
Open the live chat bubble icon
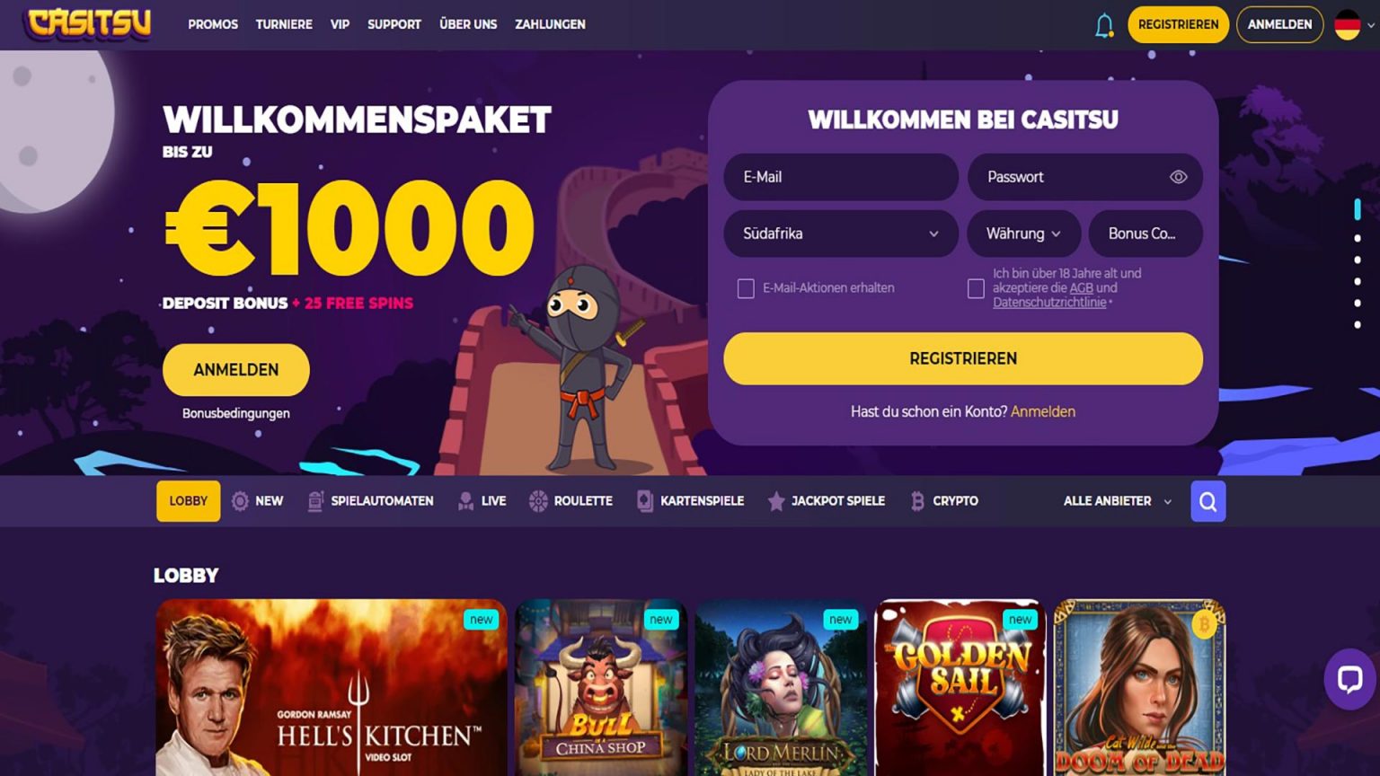click(1349, 679)
